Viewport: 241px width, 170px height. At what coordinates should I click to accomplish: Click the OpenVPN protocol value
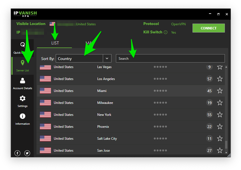coord(178,24)
